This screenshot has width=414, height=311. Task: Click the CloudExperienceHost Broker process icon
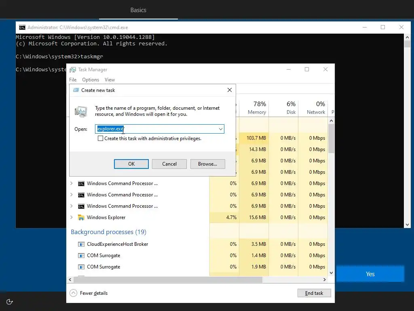coord(81,244)
